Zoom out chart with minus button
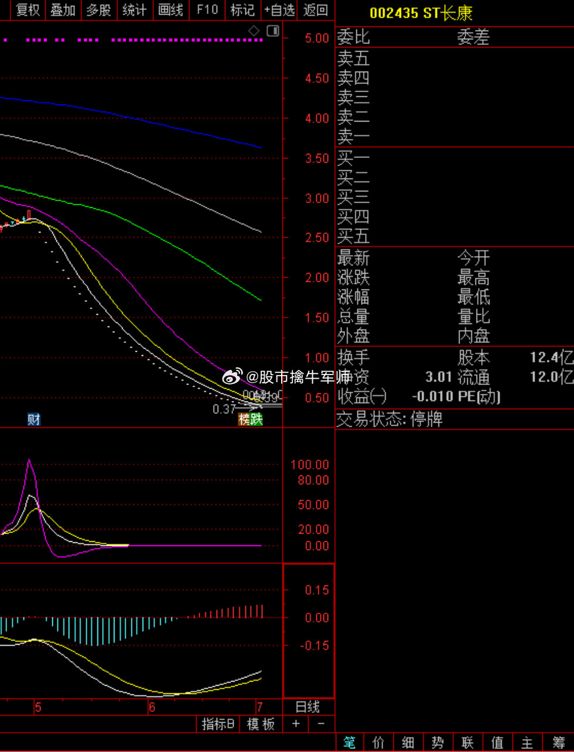The height and width of the screenshot is (752, 574). [321, 724]
